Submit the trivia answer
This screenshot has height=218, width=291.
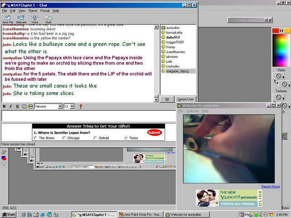click(154, 133)
